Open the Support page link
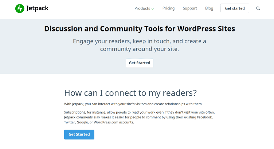This screenshot has width=274, height=149. (x=190, y=8)
